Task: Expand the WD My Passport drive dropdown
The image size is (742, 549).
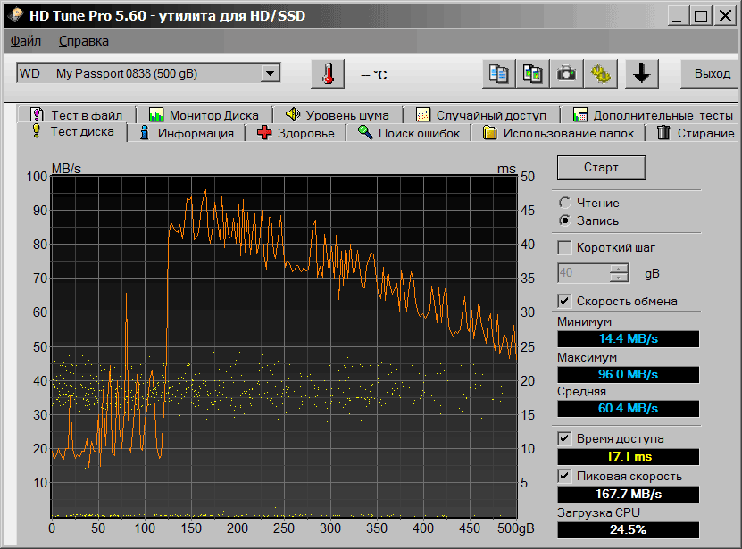Action: click(x=270, y=73)
